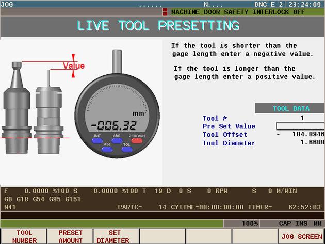The height and width of the screenshot is (244, 325).
Task: Click the Pre Set Value input field
Action: click(x=300, y=126)
